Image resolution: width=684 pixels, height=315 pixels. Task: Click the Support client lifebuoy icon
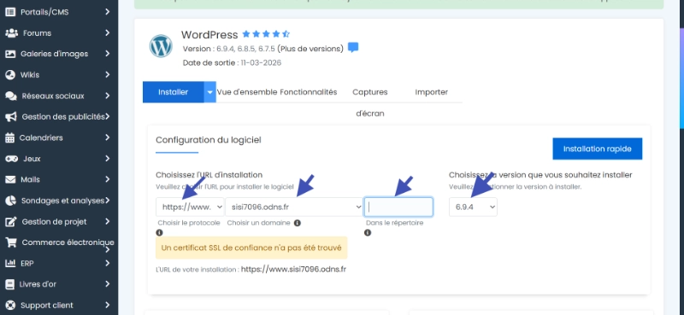(10, 305)
